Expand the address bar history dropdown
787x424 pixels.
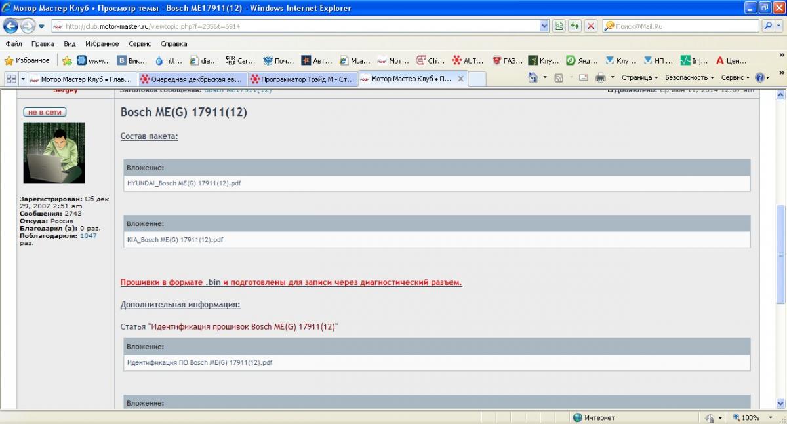(544, 26)
